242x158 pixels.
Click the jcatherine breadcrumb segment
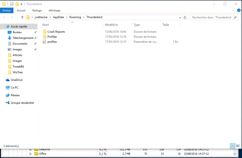point(41,17)
